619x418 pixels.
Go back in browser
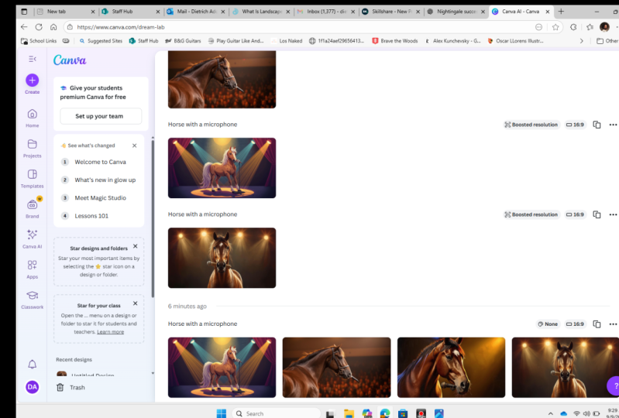click(24, 27)
